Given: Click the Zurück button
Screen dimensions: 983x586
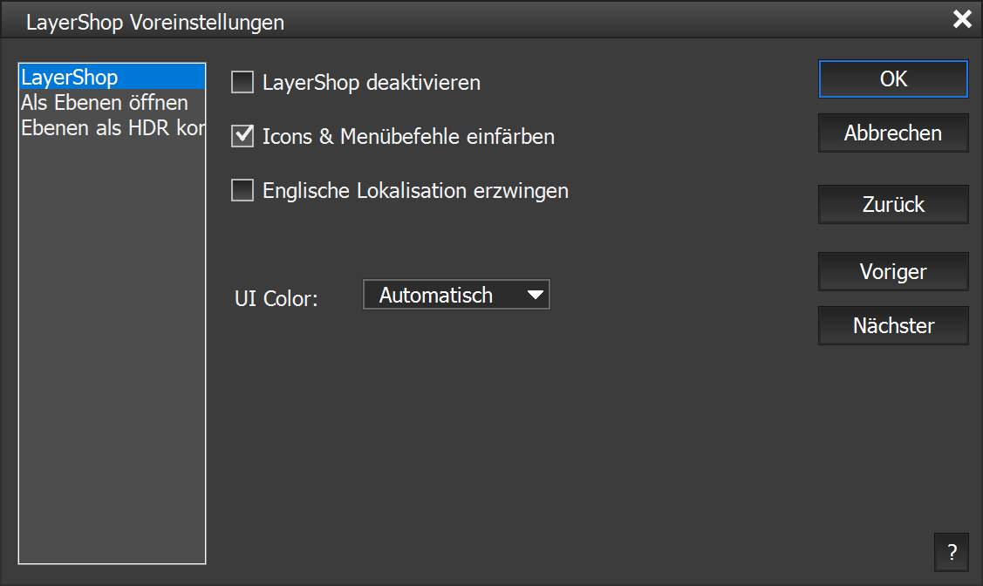Looking at the screenshot, I should tap(893, 205).
